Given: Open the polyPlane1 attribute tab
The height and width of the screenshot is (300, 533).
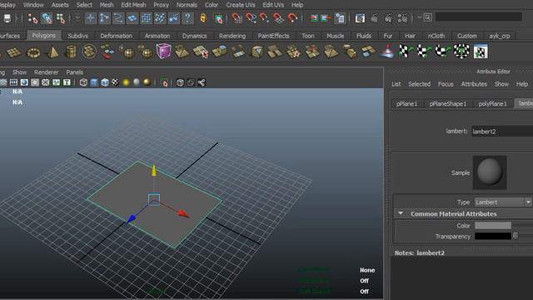Looking at the screenshot, I should (x=492, y=103).
